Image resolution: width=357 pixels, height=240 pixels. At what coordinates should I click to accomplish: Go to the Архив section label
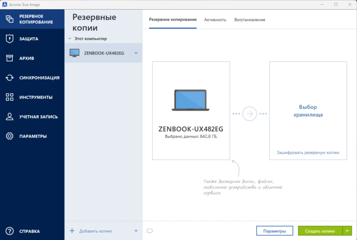click(x=27, y=58)
